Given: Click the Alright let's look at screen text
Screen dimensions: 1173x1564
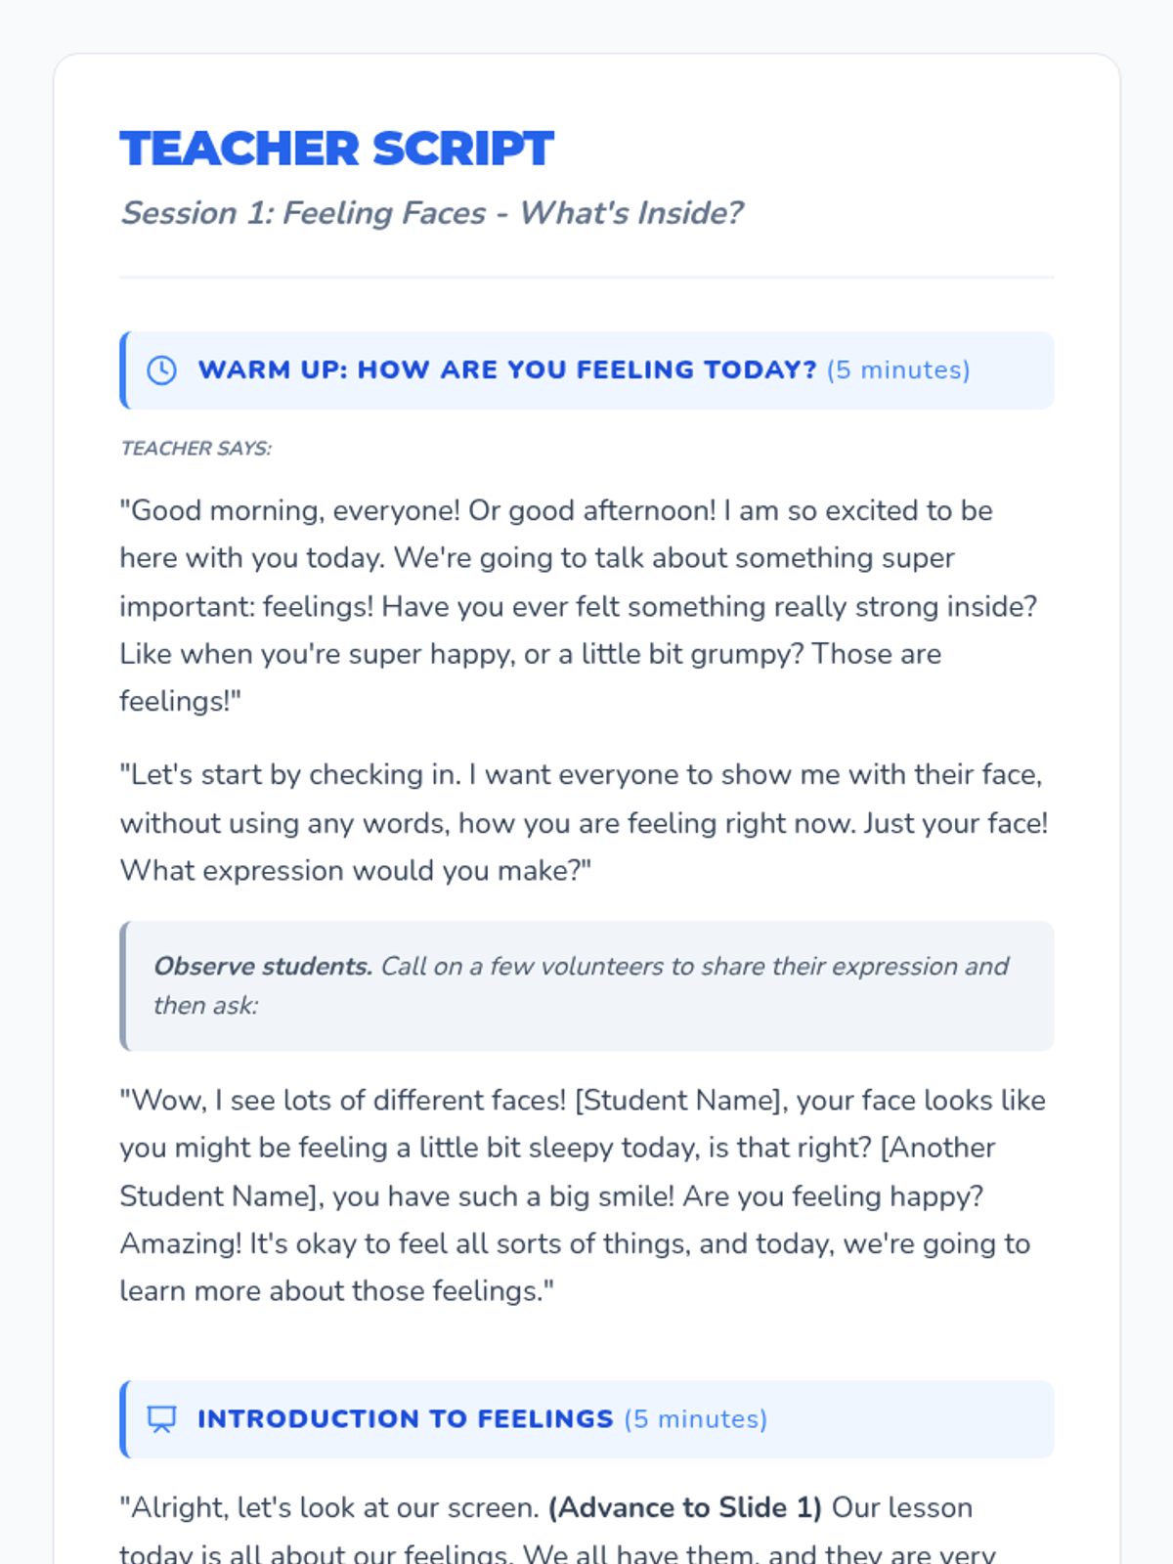Looking at the screenshot, I should (328, 1508).
